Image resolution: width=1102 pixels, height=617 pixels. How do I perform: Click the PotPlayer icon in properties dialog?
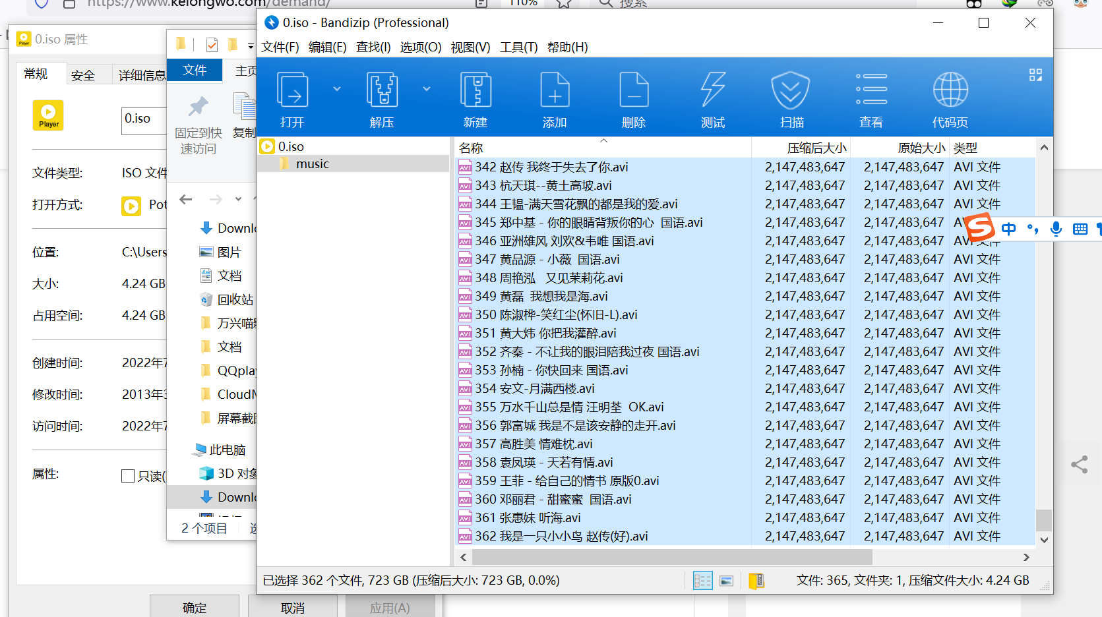[131, 206]
